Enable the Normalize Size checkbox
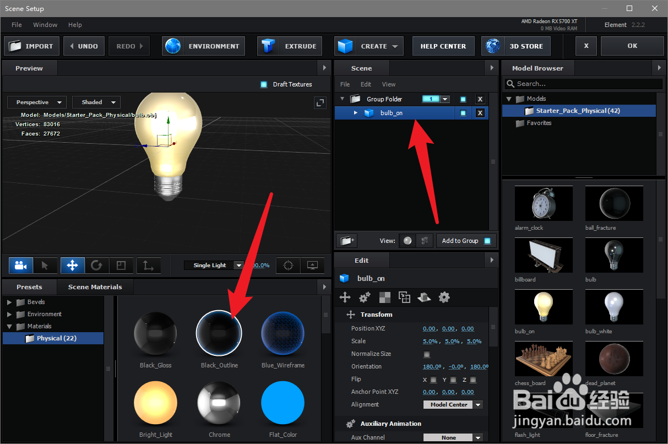Screen dimensions: 668x444 (x=427, y=354)
